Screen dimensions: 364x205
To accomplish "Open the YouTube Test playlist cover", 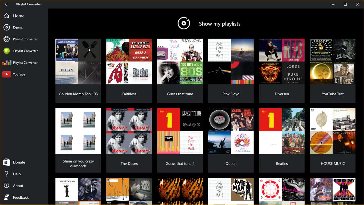I will pos(333,61).
